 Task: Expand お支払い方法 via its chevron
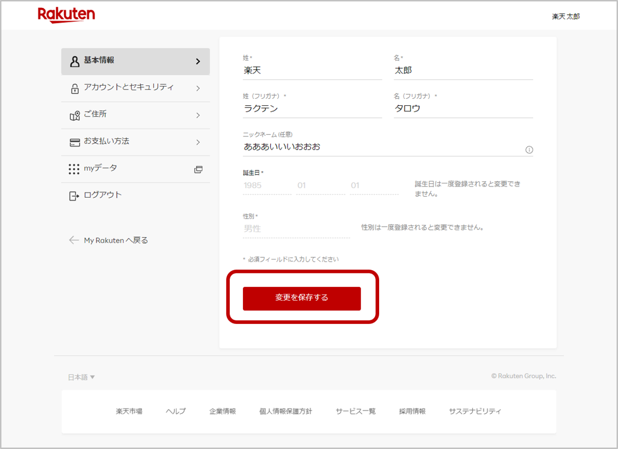[x=198, y=142]
